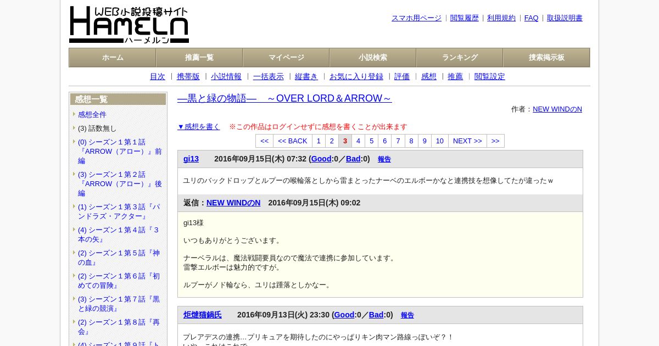The width and height of the screenshot is (659, 346).
Task: Select current page 3 in pagination
Action: 345,141
